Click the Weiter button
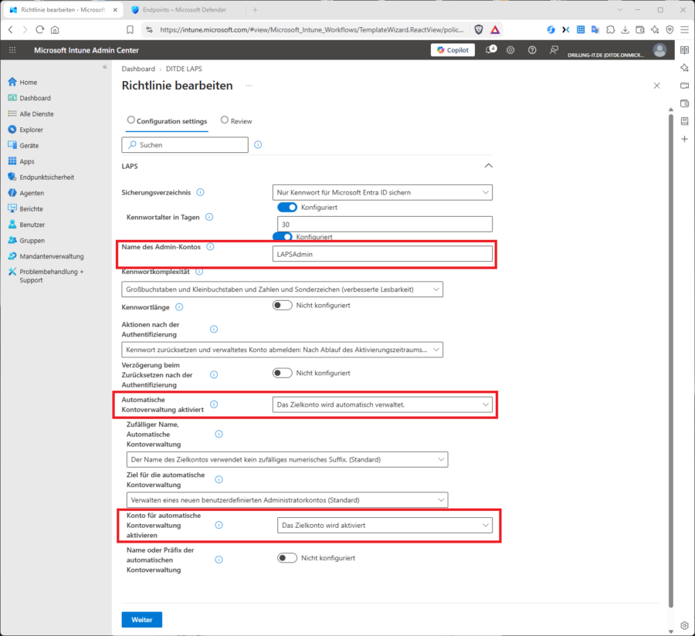 tap(142, 620)
